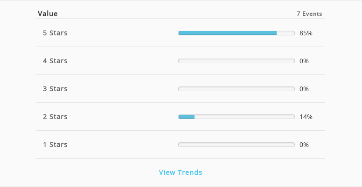
Task: Click the 1 Stars empty bar
Action: 237,145
